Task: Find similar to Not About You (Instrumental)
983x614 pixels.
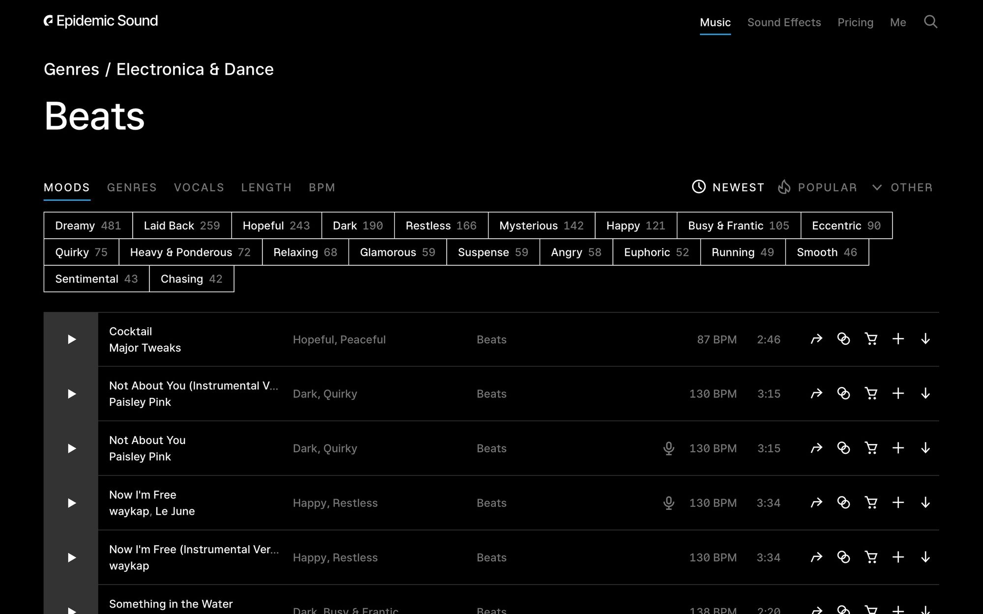Action: tap(843, 393)
